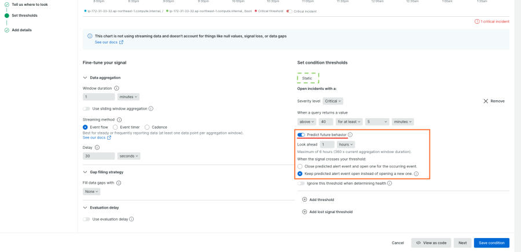
Task: Click plus icon for Add threshold
Action: click(304, 199)
